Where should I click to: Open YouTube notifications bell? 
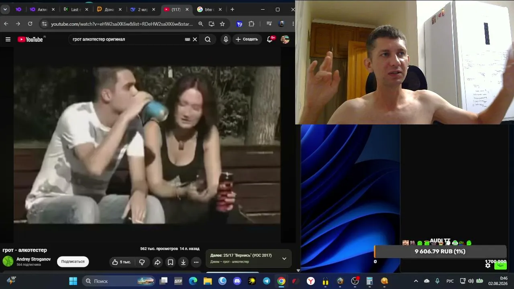pos(270,39)
